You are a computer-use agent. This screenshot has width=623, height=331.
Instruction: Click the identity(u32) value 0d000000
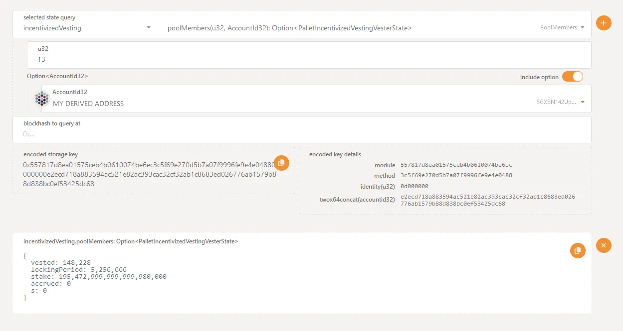click(414, 186)
